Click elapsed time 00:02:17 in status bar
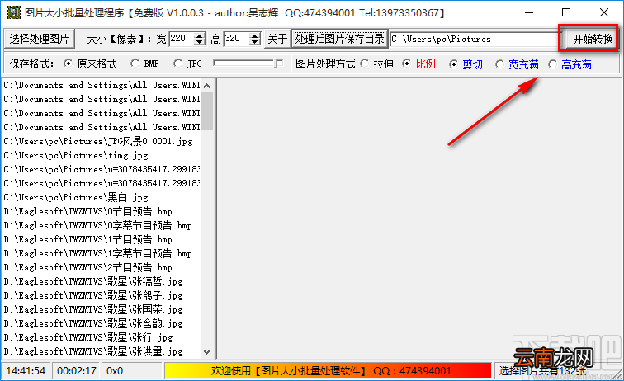This screenshot has width=624, height=381. (77, 370)
